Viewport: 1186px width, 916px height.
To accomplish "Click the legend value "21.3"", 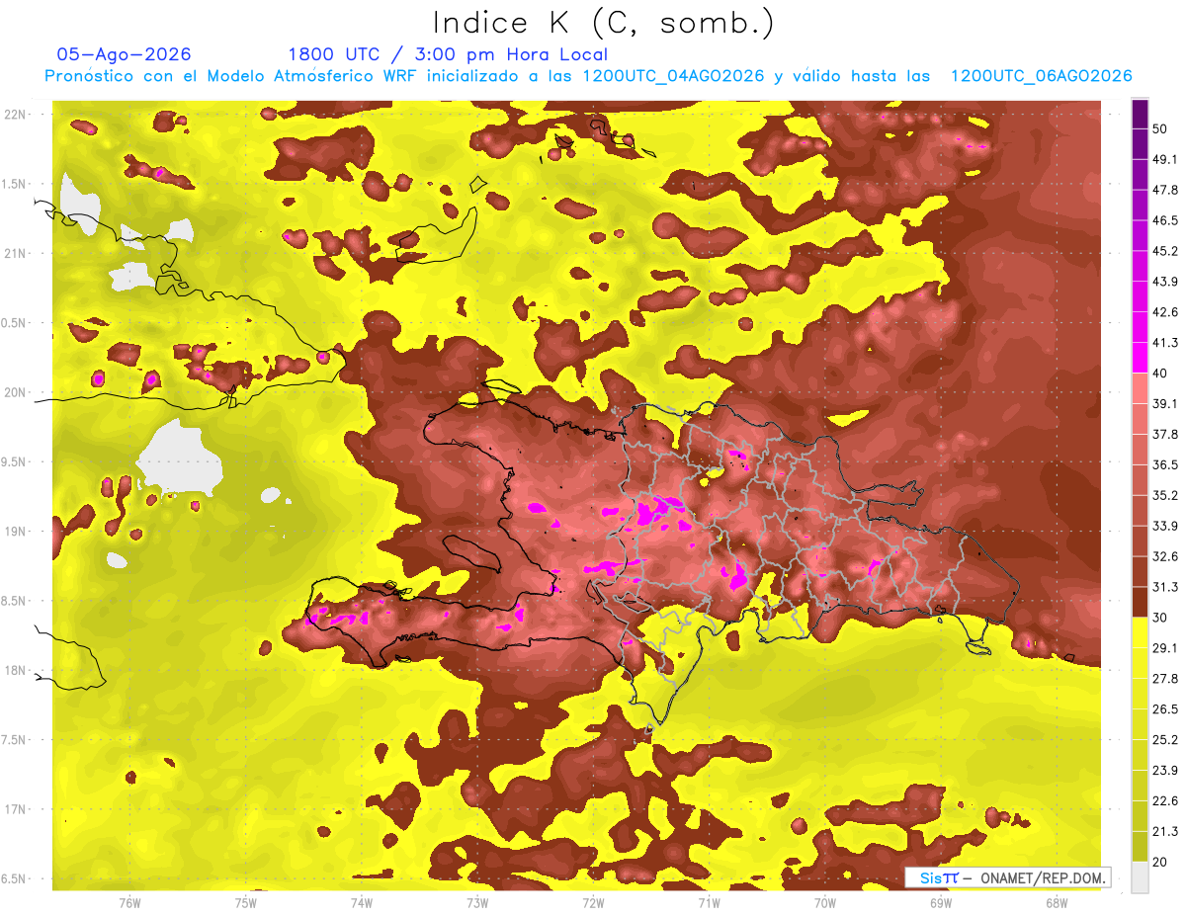I will [x=1165, y=831].
